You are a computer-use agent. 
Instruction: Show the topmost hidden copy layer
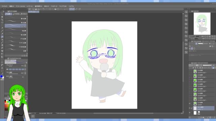click(190, 71)
